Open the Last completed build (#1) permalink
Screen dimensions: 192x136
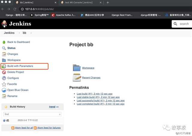(101, 104)
